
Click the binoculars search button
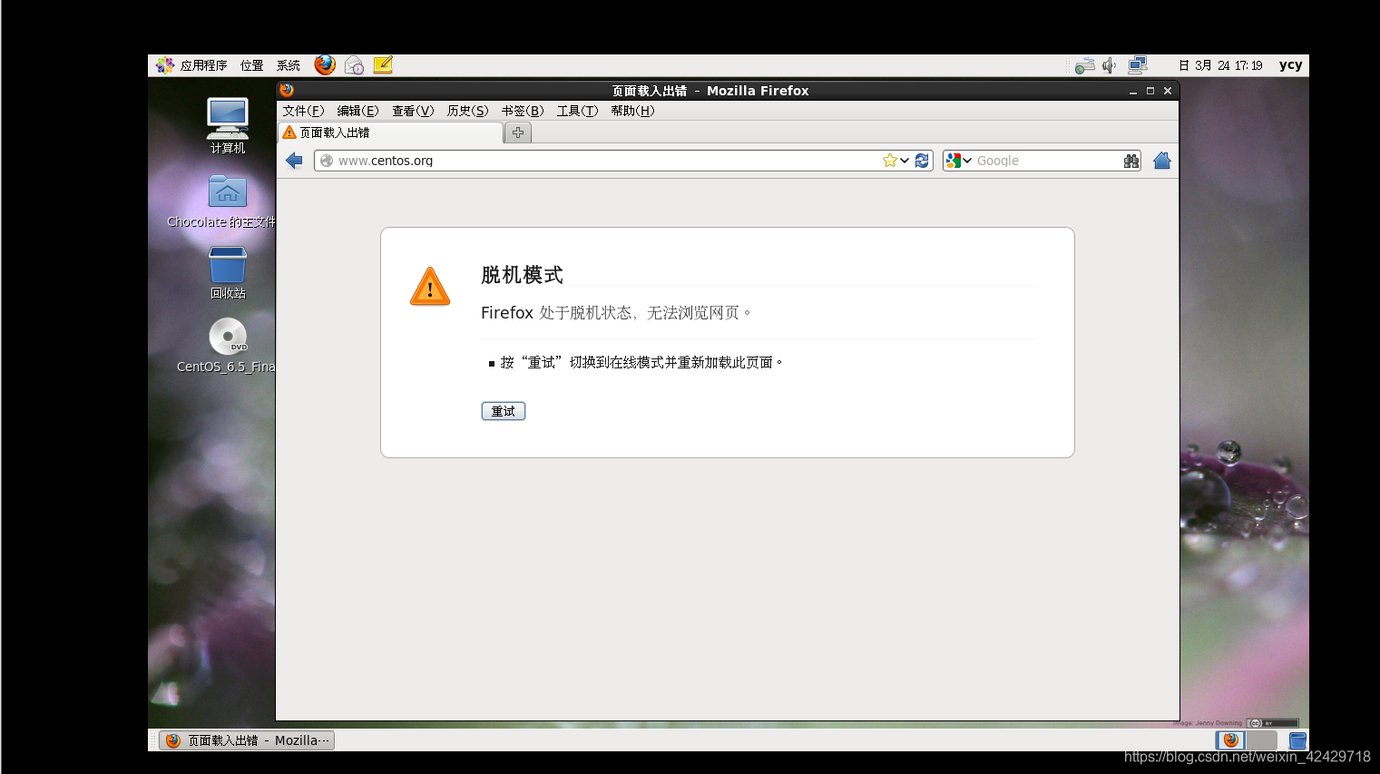coord(1130,161)
